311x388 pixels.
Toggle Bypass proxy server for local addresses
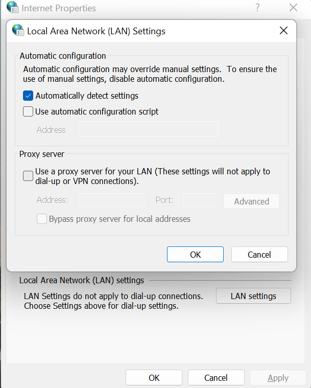[x=42, y=219]
